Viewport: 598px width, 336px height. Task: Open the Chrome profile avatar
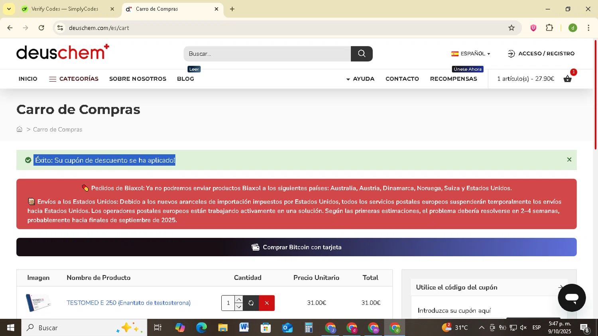tap(573, 28)
